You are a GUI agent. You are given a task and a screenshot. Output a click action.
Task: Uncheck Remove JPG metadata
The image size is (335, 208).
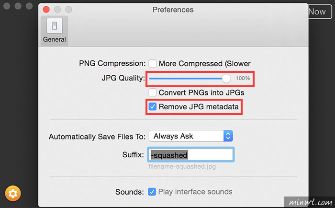click(153, 106)
